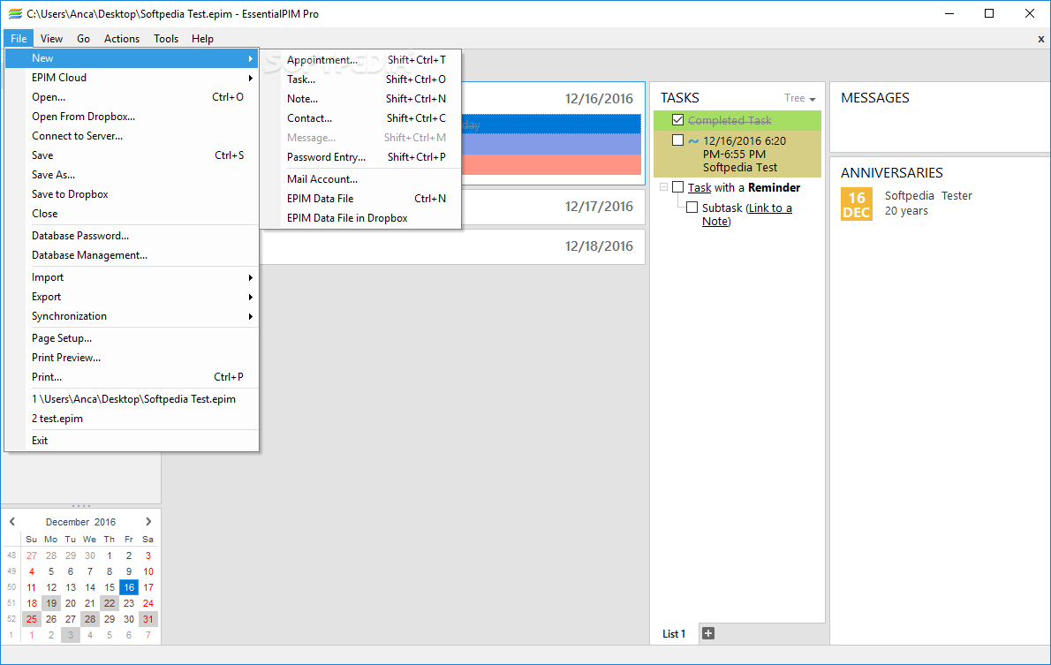Collapse the Task with a Reminder tree node
Viewport: 1051px width, 665px height.
point(663,187)
